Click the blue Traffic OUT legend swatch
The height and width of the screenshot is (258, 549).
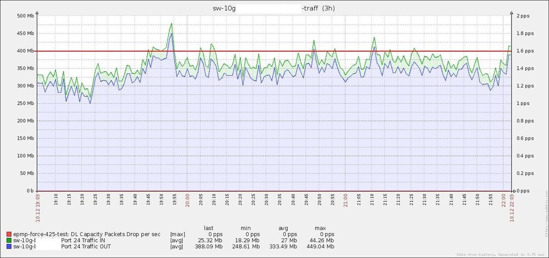pos(6,246)
